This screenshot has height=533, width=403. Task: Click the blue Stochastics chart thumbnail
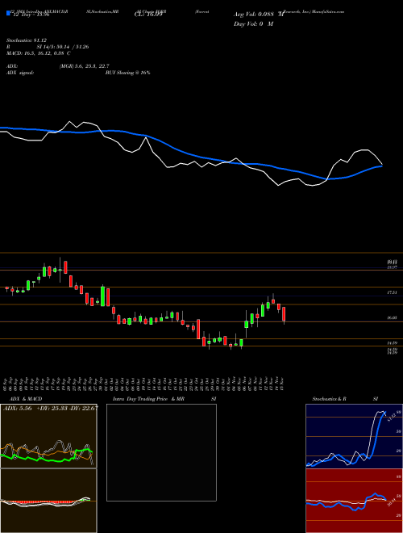354,436
